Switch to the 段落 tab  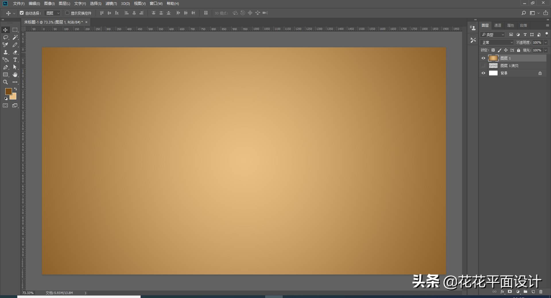pyautogui.click(x=523, y=25)
